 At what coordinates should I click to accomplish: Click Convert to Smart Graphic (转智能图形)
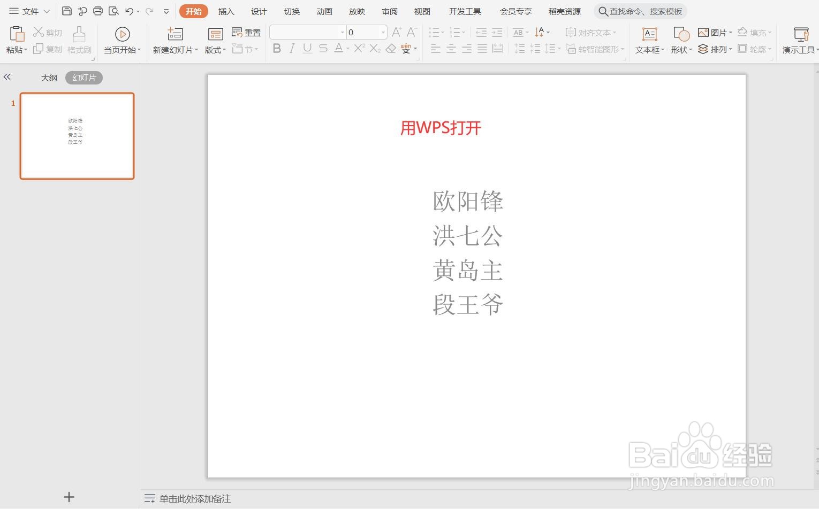point(595,49)
